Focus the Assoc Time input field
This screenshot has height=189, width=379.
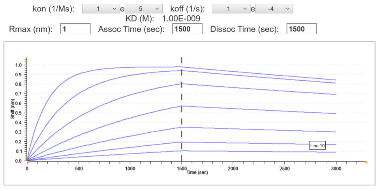(x=188, y=29)
